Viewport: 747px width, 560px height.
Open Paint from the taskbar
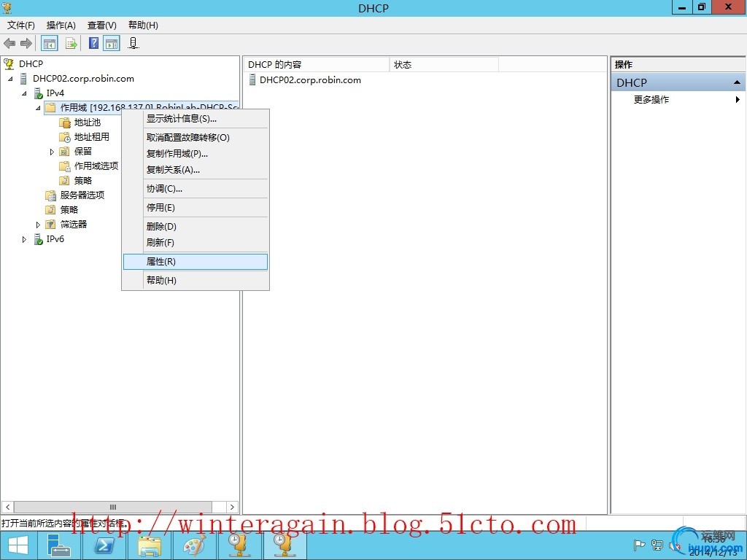coord(194,545)
